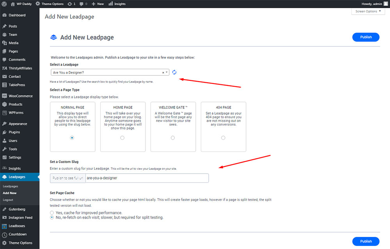The width and height of the screenshot is (390, 249).
Task: Choose Yes, cache for improved performance
Action: pos(52,213)
